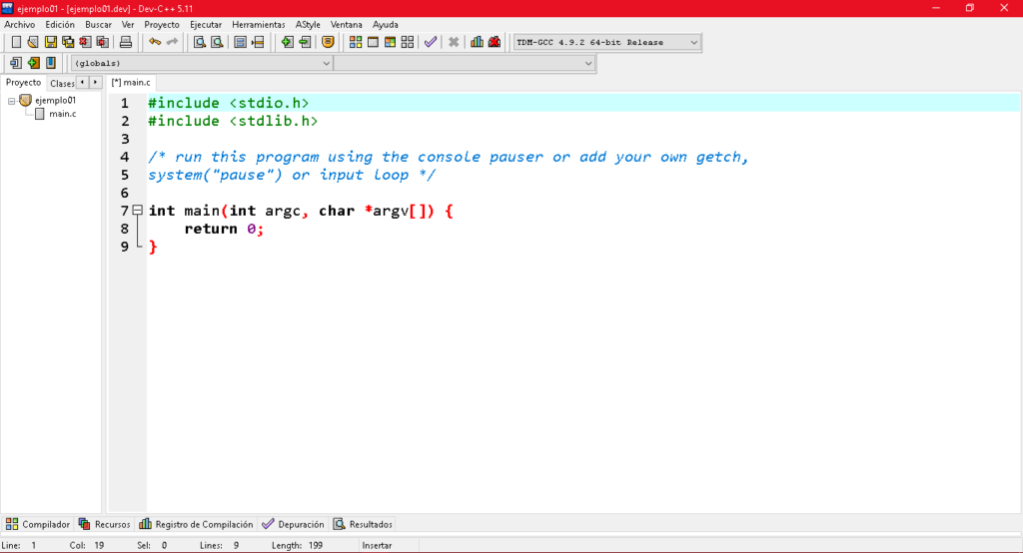Click the Rebuild All toolbar icon

[408, 42]
